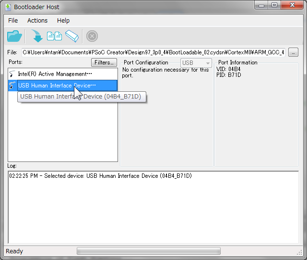This screenshot has width=307, height=260.
Task: Click the Erase eraser icon
Action: tap(72, 36)
